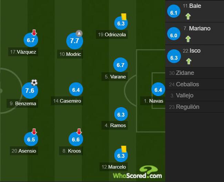The image size is (224, 182).
Task: Click Ramos' name label
Action: [x=115, y=125]
